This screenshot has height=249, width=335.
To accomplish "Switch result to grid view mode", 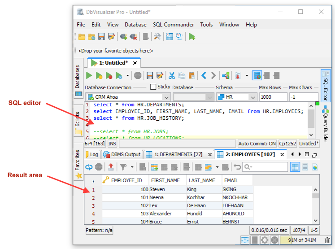I will pos(295,167).
